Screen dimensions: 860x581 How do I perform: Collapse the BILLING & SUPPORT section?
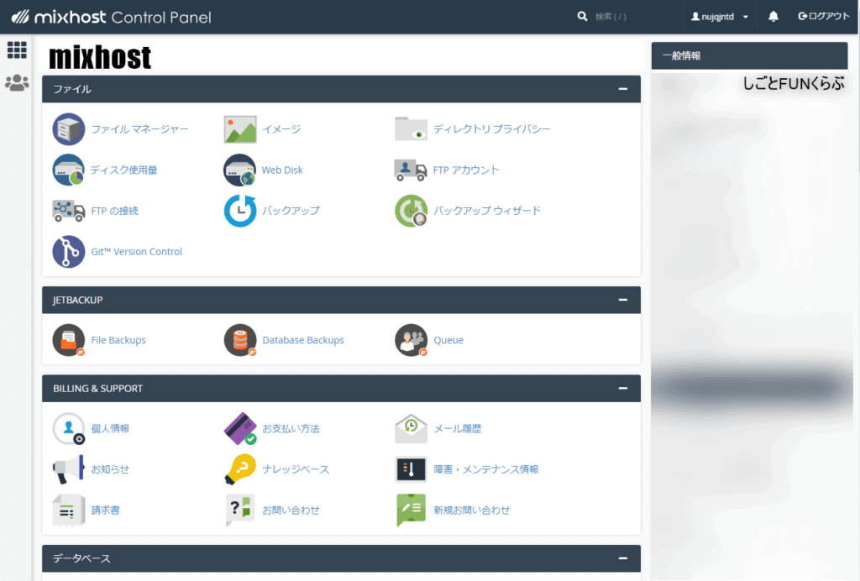click(623, 388)
